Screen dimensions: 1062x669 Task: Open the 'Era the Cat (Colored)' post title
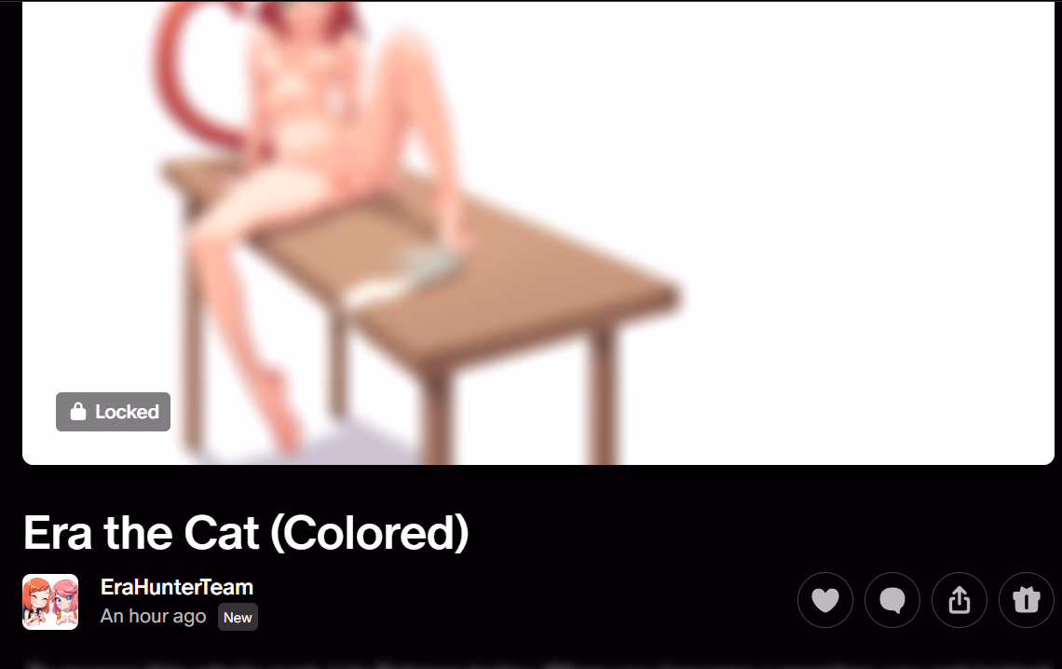point(246,533)
